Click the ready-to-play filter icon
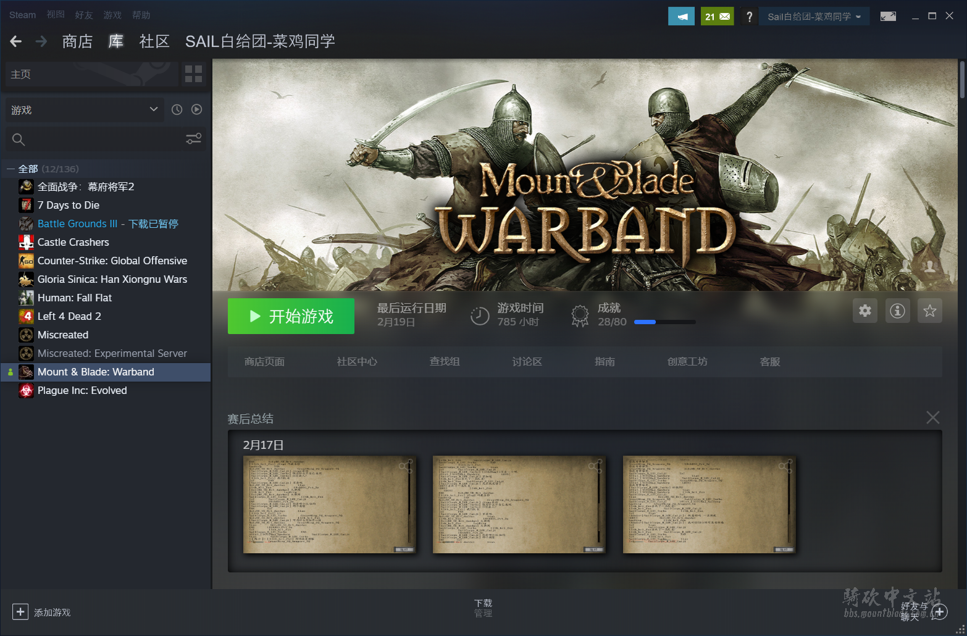 (196, 109)
